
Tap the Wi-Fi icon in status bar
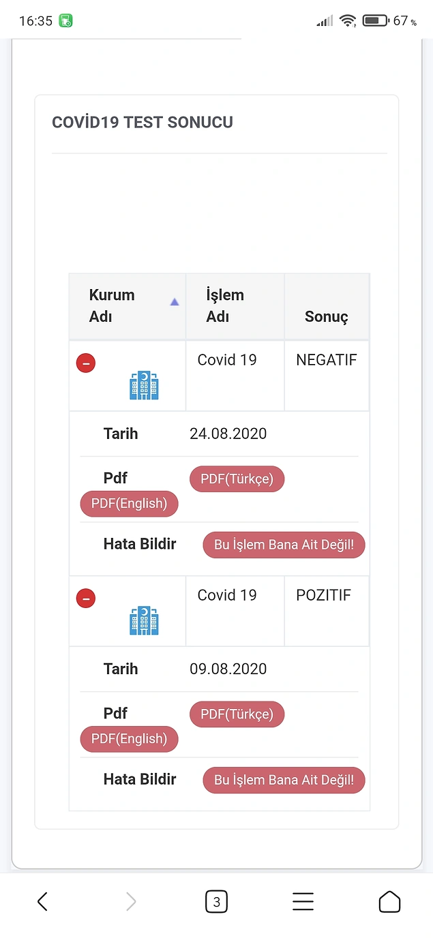click(348, 20)
